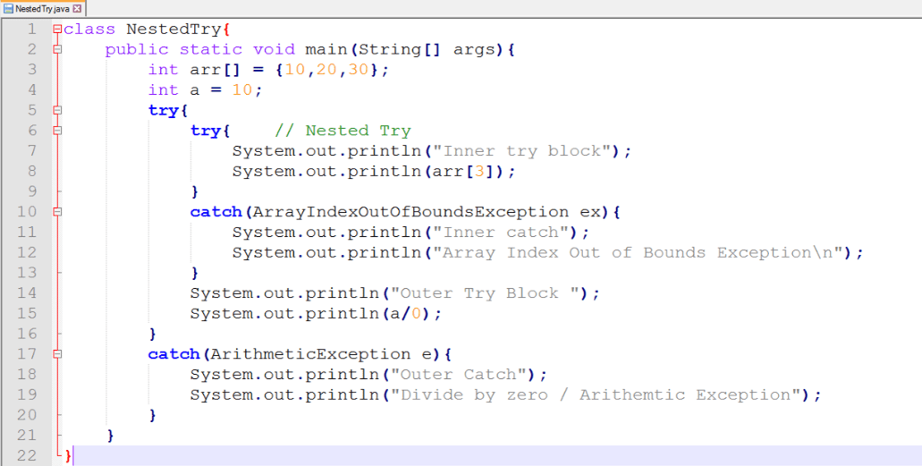Place cursor after the final brace on line 22

(73, 455)
